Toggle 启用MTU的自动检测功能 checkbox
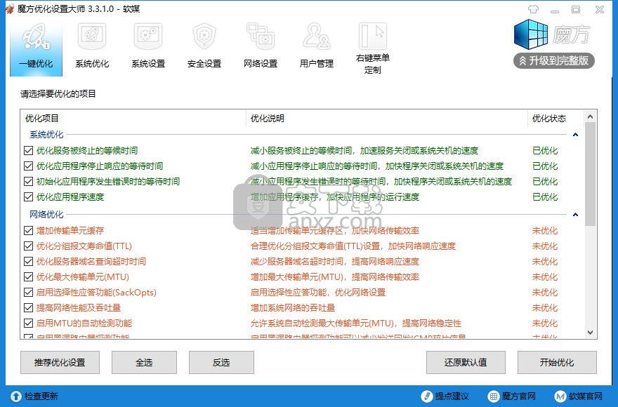The height and width of the screenshot is (407, 618). click(28, 323)
